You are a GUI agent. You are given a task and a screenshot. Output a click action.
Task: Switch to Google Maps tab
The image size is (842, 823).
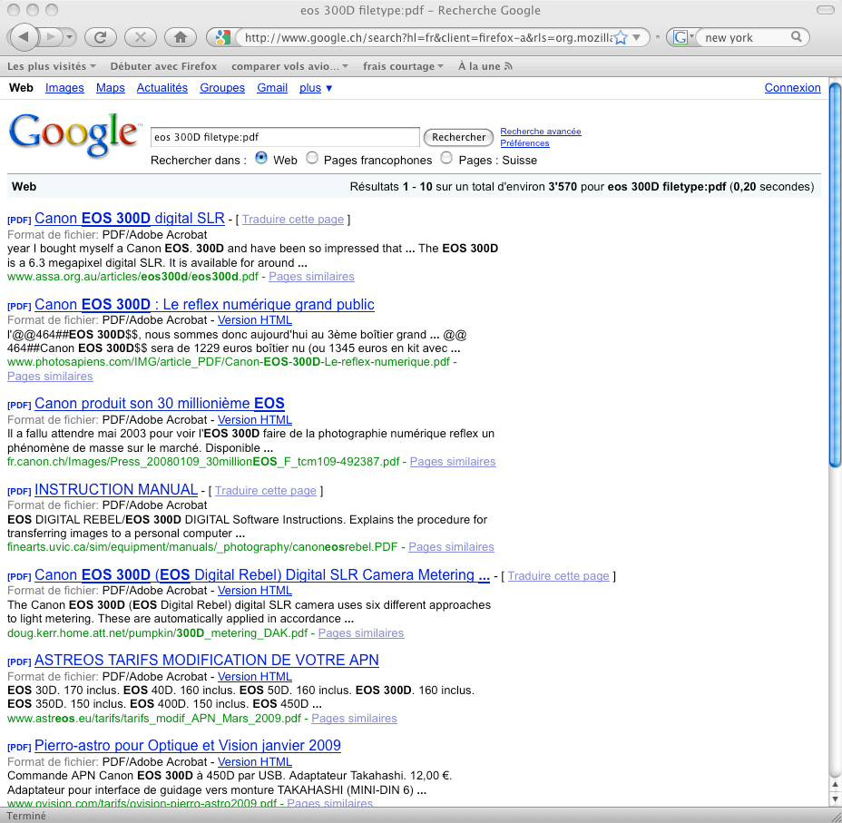110,87
